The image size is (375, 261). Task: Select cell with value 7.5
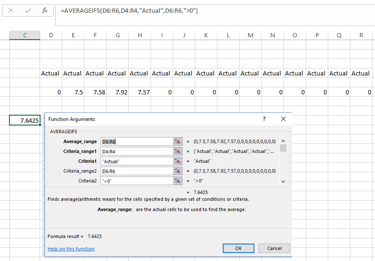tap(73, 92)
